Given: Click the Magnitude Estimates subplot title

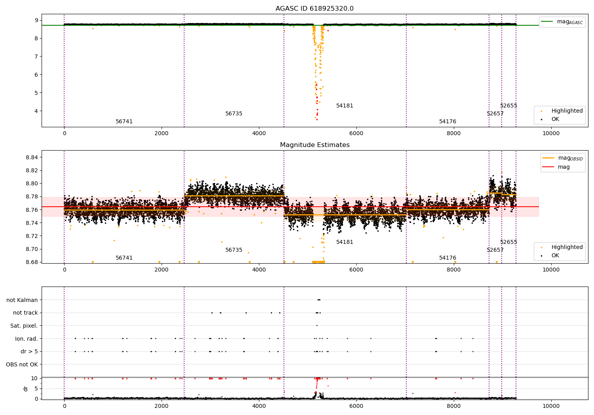Looking at the screenshot, I should 314,145.
